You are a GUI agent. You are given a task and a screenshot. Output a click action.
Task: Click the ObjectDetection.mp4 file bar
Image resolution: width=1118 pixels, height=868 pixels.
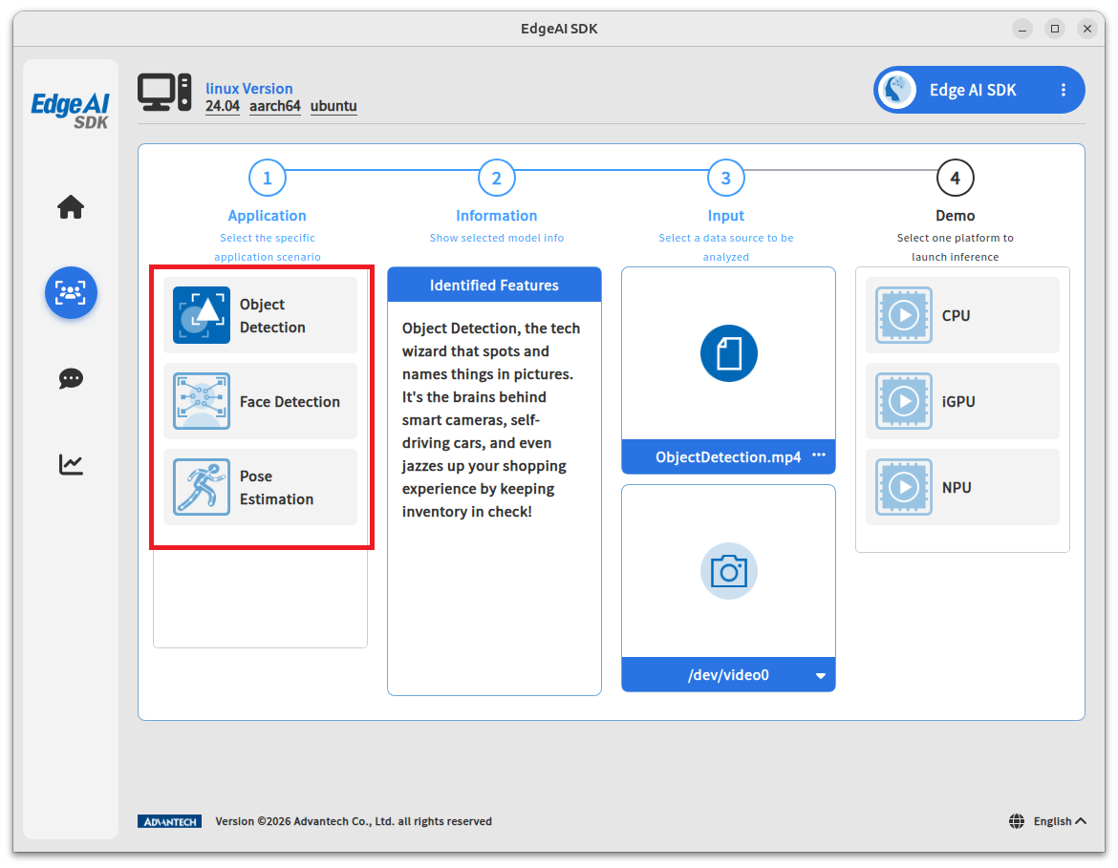[728, 456]
